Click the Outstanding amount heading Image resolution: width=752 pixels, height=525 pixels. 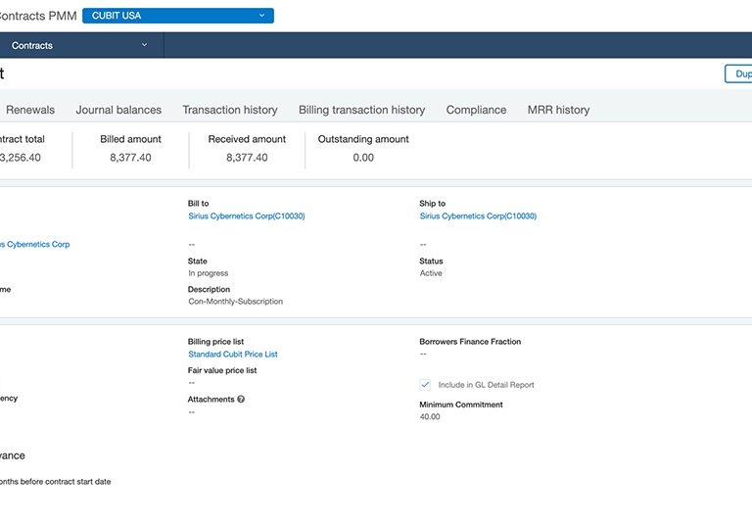tap(363, 139)
